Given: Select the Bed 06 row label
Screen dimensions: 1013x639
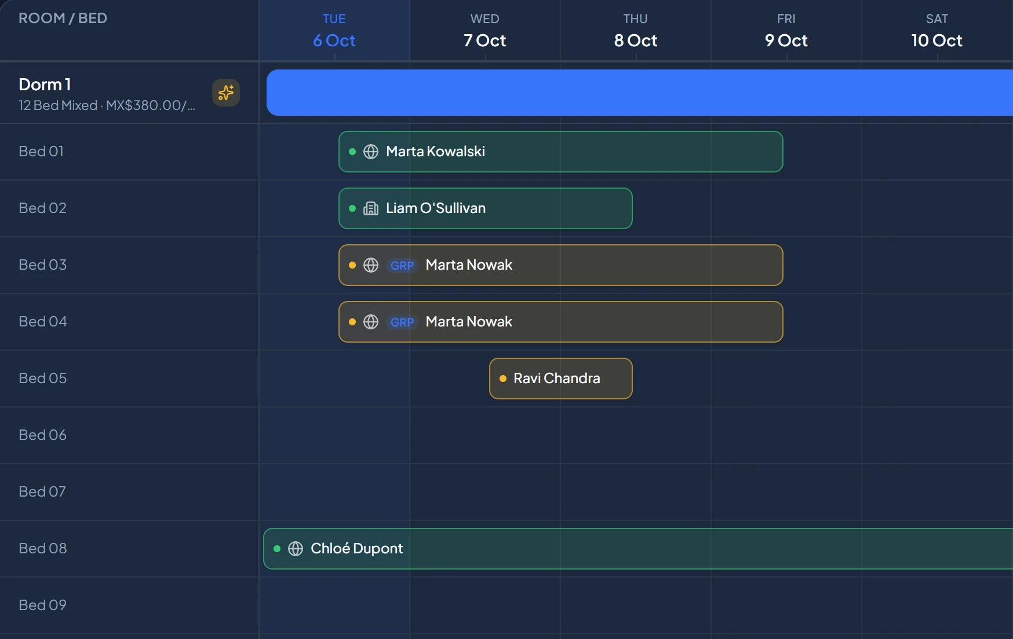Looking at the screenshot, I should pyautogui.click(x=43, y=435).
